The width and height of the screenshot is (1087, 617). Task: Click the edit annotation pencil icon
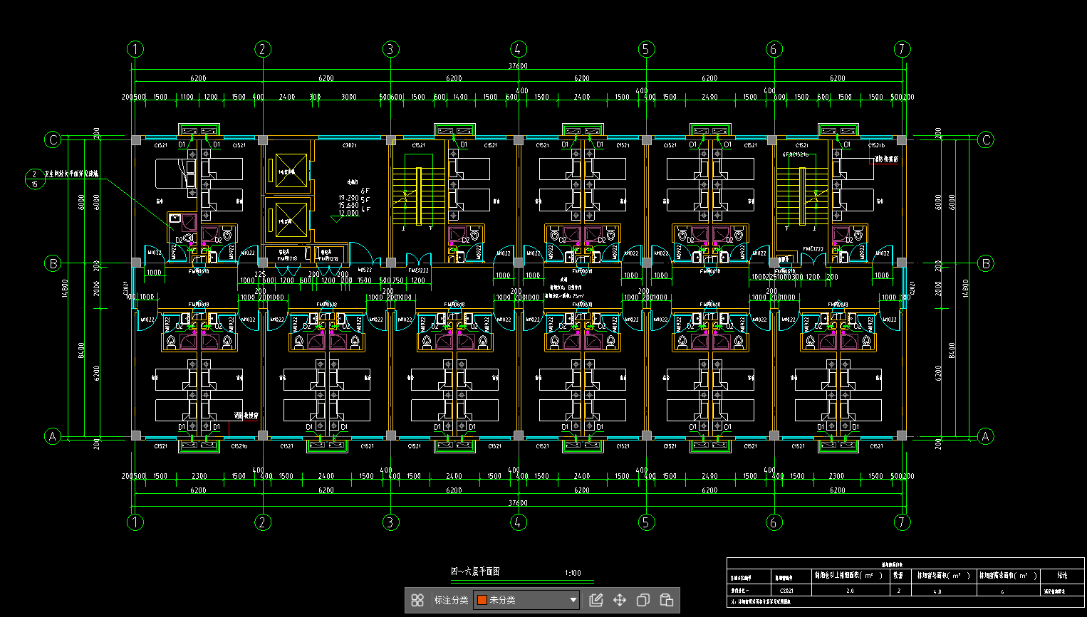tap(596, 600)
